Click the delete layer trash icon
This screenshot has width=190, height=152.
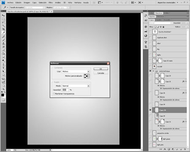(185, 149)
